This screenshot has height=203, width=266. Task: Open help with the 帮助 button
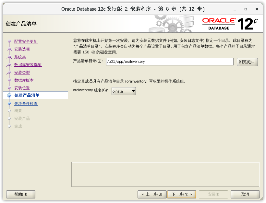pos(21,194)
